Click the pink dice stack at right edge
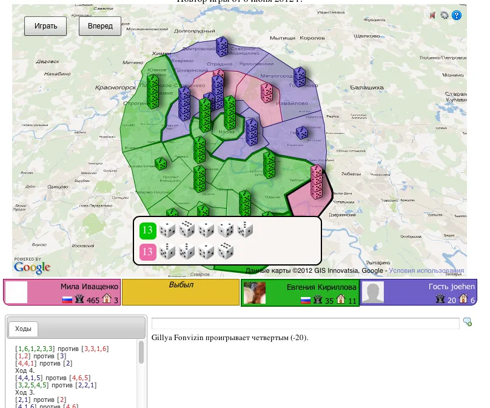The height and width of the screenshot is (408, 490). [x=316, y=182]
